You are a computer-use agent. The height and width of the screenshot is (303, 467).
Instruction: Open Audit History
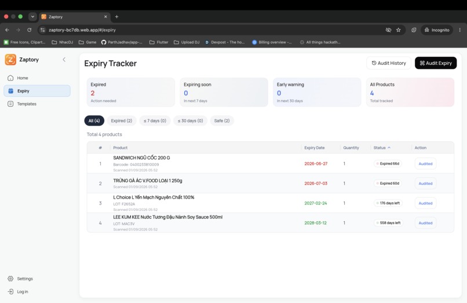point(389,63)
